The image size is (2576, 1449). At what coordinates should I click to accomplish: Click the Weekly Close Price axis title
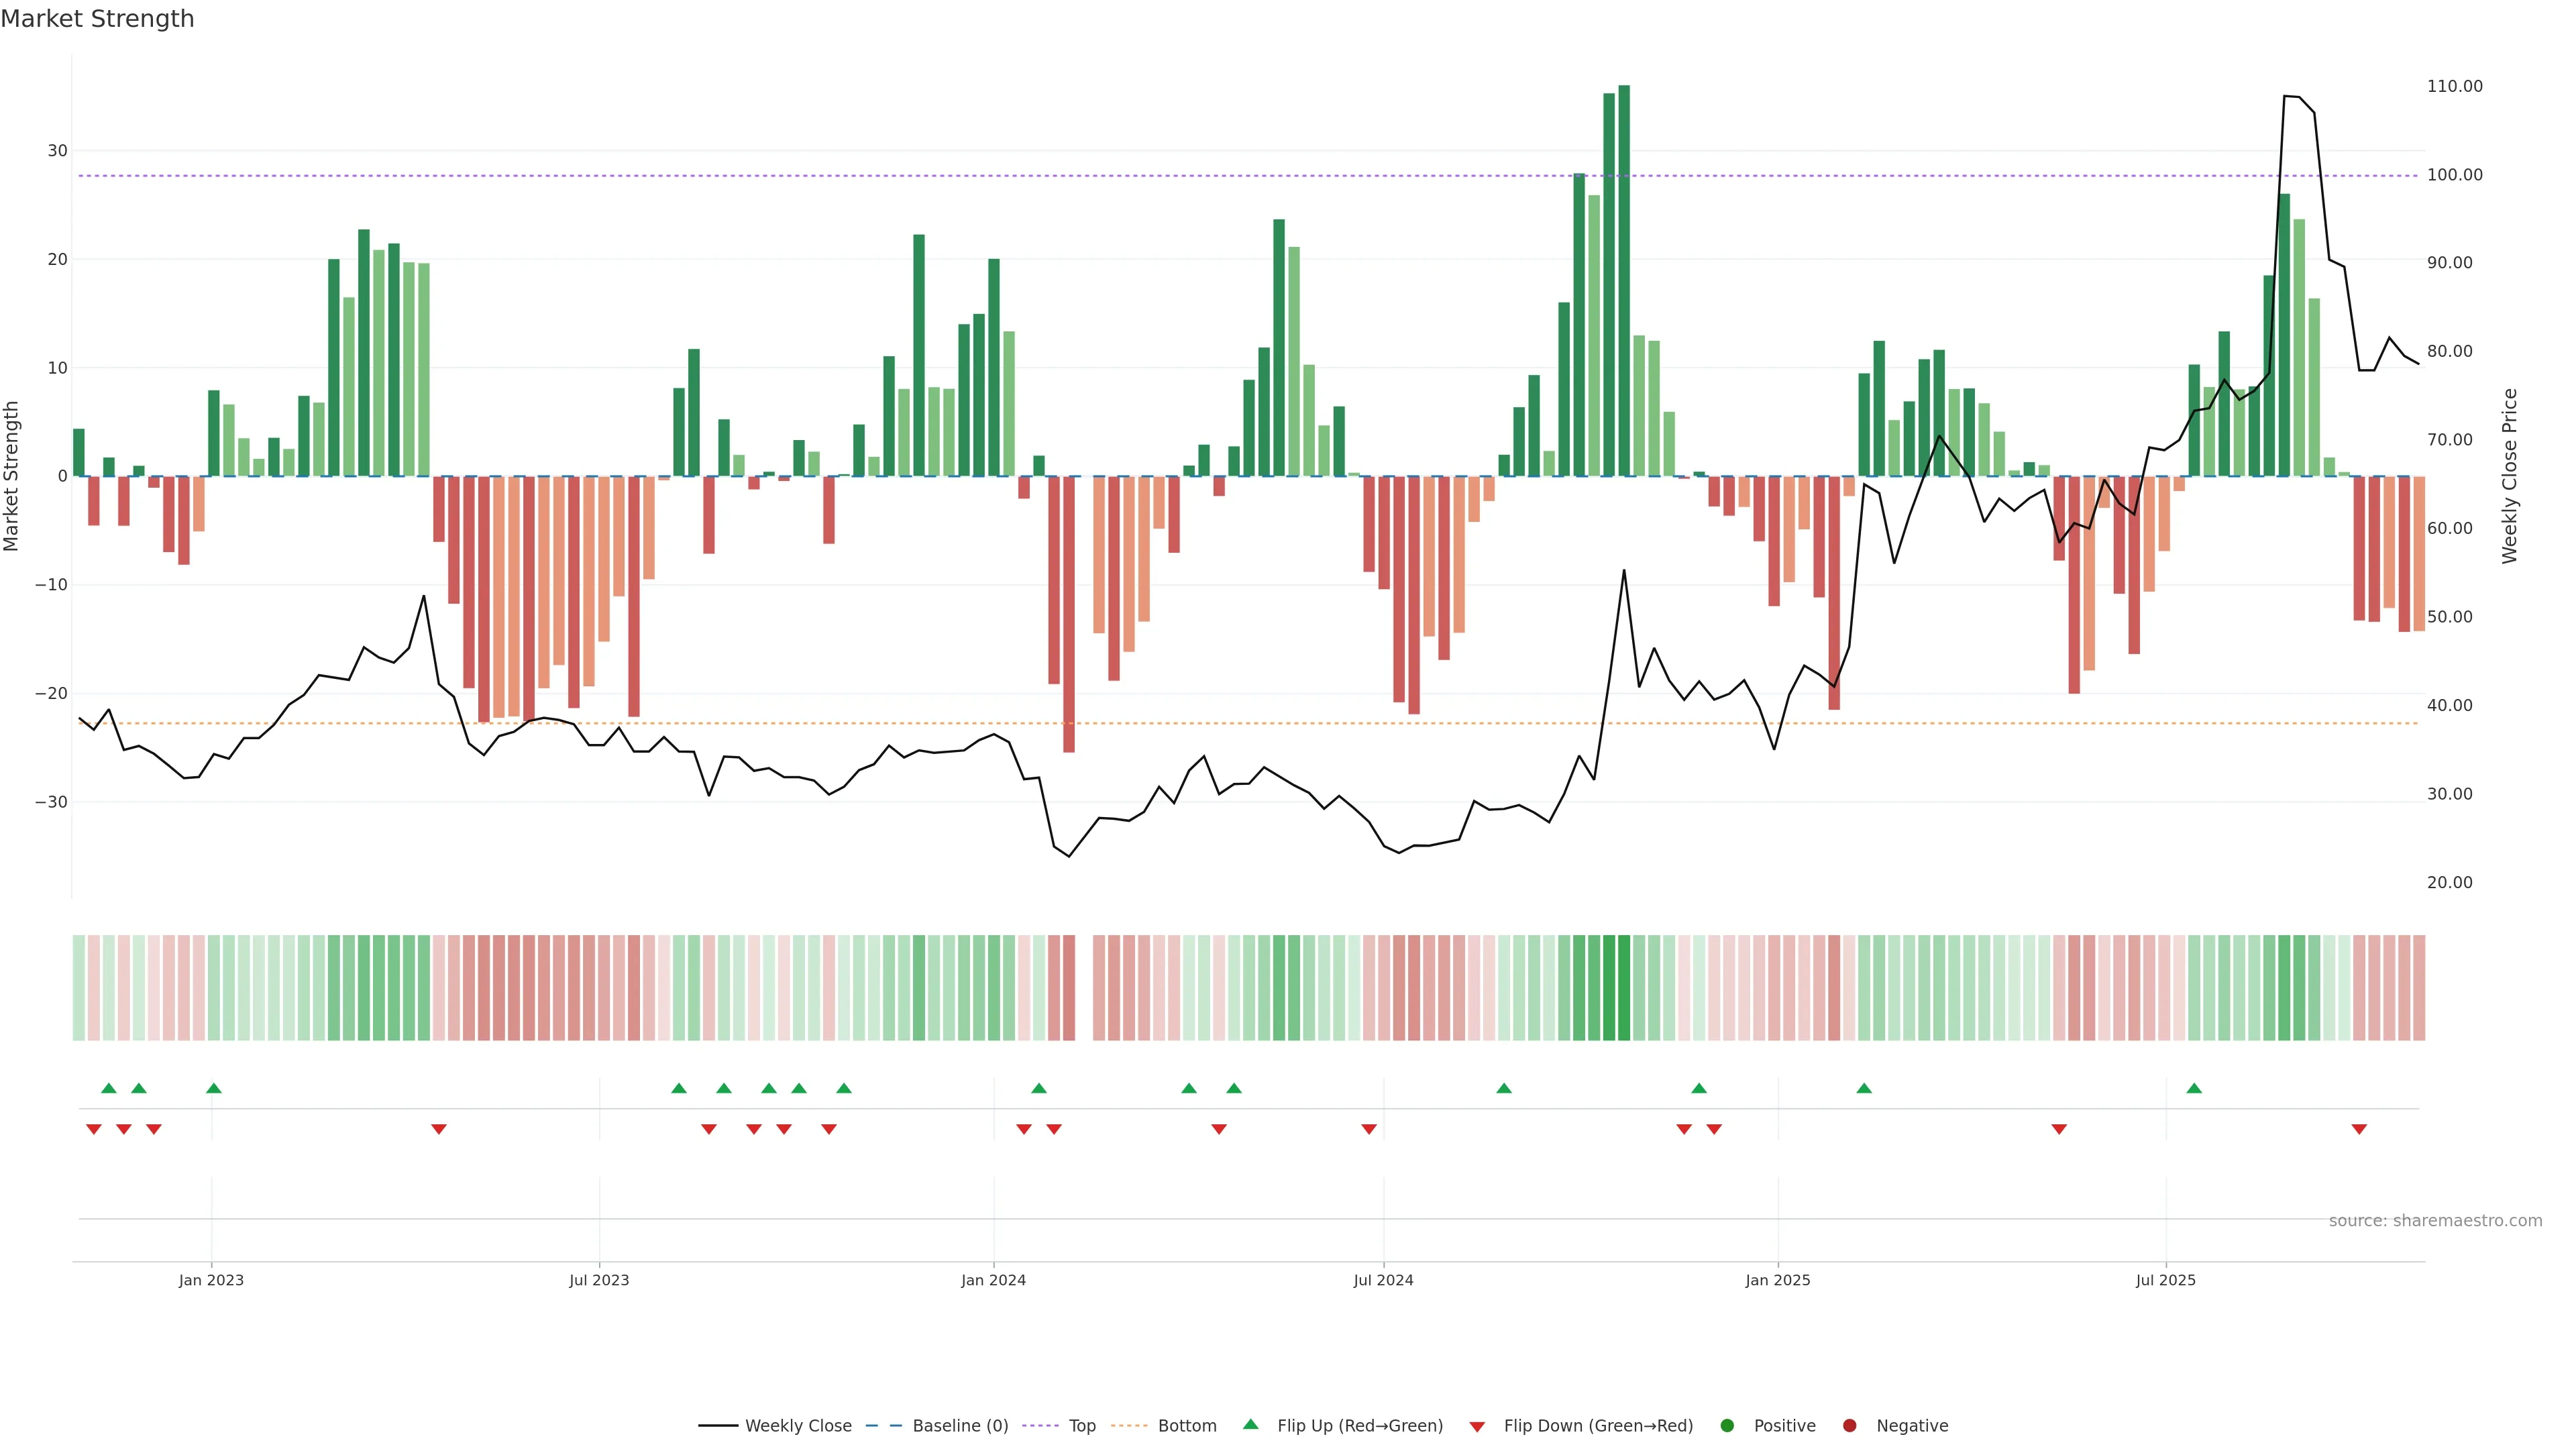click(2509, 476)
